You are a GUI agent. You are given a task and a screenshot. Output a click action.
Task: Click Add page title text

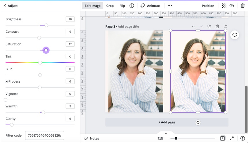pos(128,26)
